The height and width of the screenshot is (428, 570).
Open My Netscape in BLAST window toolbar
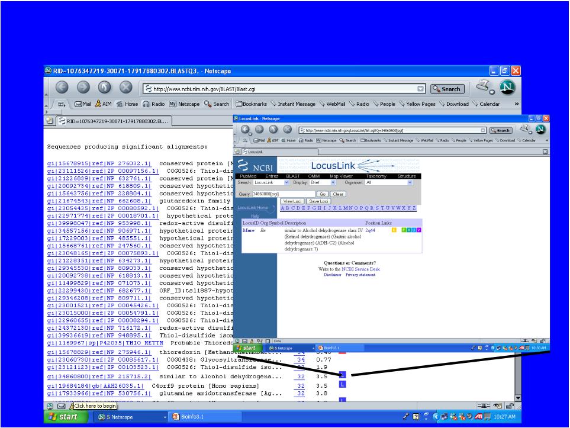click(x=184, y=104)
